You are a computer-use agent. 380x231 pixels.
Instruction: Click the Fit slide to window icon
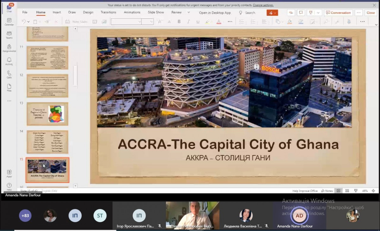373,191
